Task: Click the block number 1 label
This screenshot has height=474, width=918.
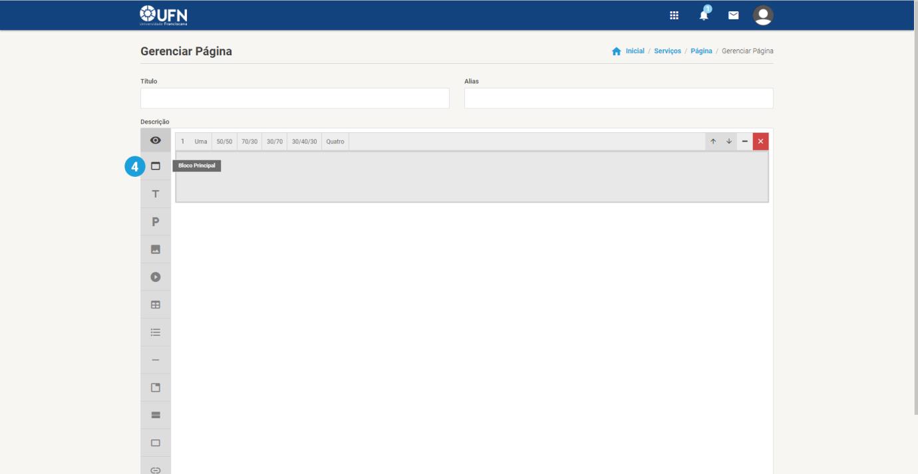Action: click(183, 142)
